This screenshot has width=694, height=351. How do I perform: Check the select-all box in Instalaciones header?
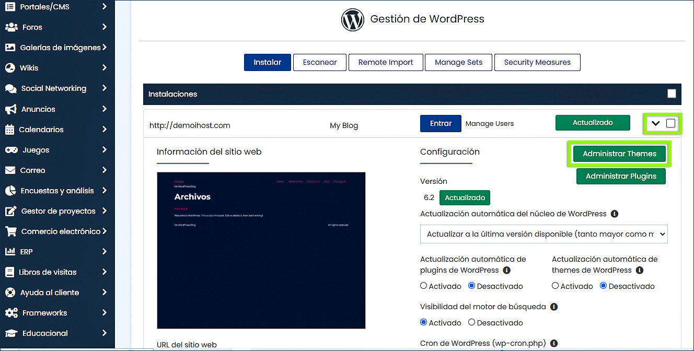point(672,93)
